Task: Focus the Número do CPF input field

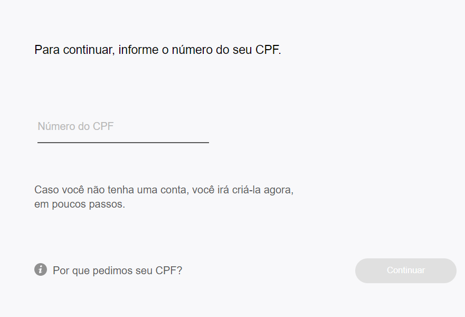Action: 123,127
